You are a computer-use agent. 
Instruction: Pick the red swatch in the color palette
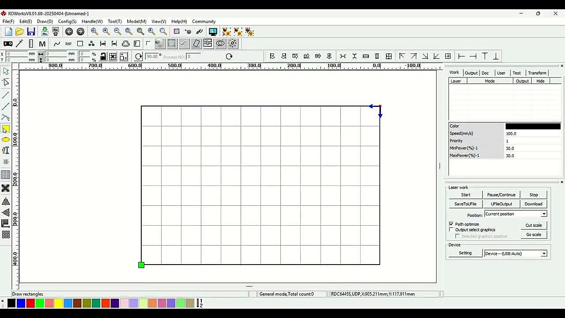pos(30,303)
